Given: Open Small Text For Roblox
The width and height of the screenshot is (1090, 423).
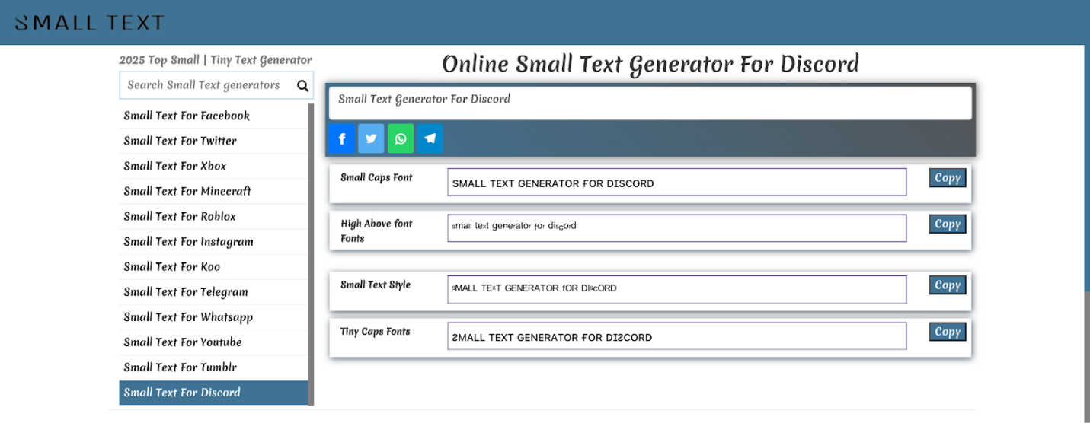Looking at the screenshot, I should [x=213, y=216].
